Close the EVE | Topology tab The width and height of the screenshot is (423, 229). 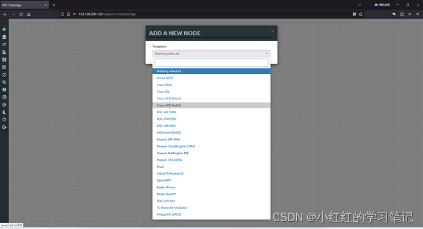[x=45, y=5]
